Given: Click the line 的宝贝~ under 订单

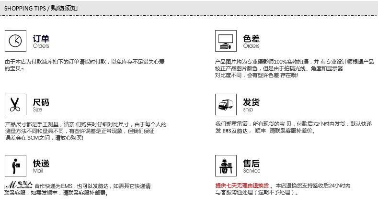Looking at the screenshot, I should coord(14,68).
